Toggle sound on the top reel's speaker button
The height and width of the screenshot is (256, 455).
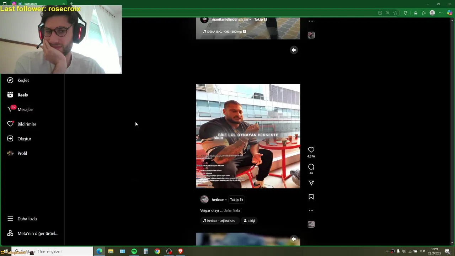click(x=294, y=50)
